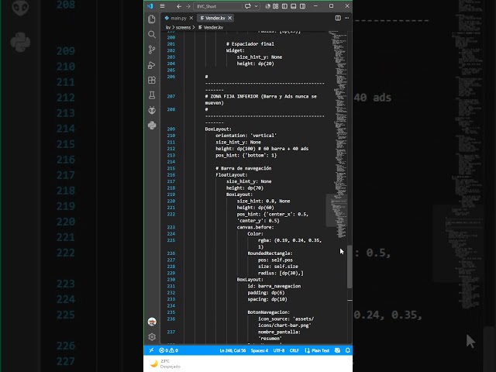Click the 'Widget:' code line

[x=236, y=50]
